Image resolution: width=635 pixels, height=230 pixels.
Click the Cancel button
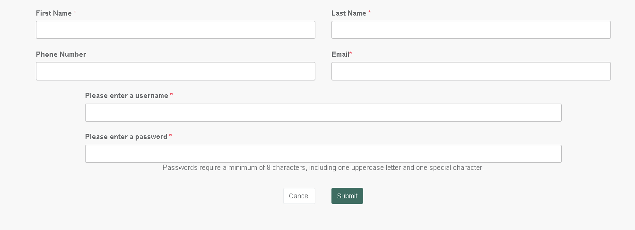[x=299, y=196]
